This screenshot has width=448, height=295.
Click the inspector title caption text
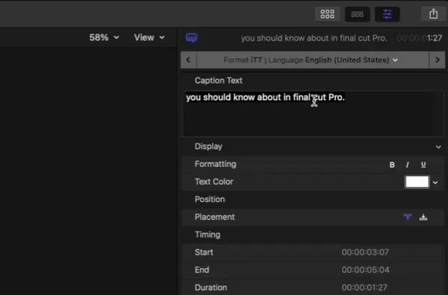point(314,38)
